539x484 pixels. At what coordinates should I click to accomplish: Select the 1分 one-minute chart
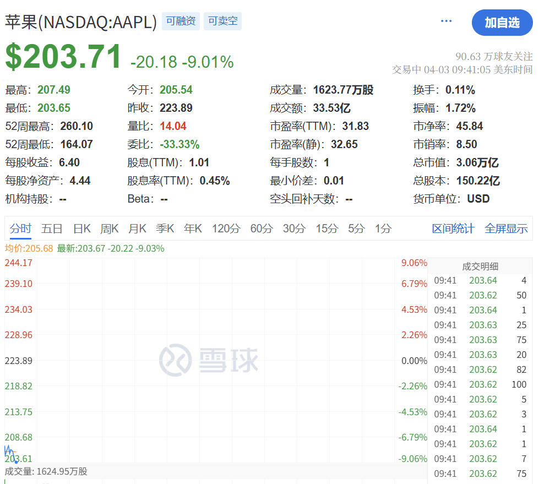[x=382, y=228]
